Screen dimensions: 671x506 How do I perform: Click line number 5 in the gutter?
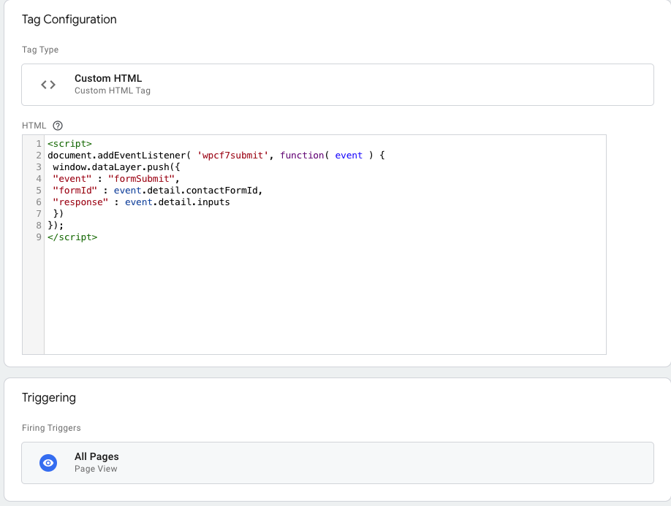coord(39,190)
